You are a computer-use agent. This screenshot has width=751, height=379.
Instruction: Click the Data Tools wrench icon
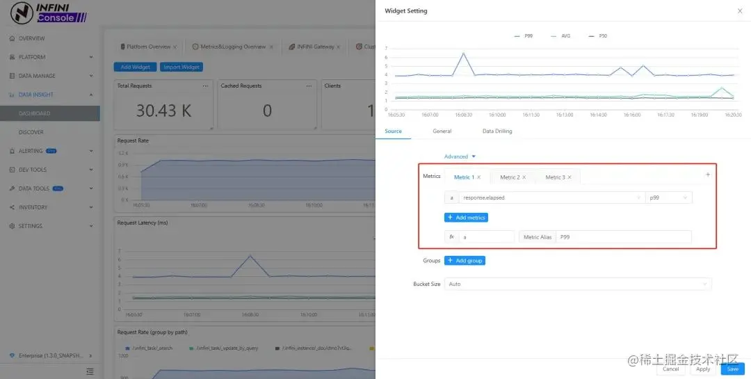pos(12,188)
